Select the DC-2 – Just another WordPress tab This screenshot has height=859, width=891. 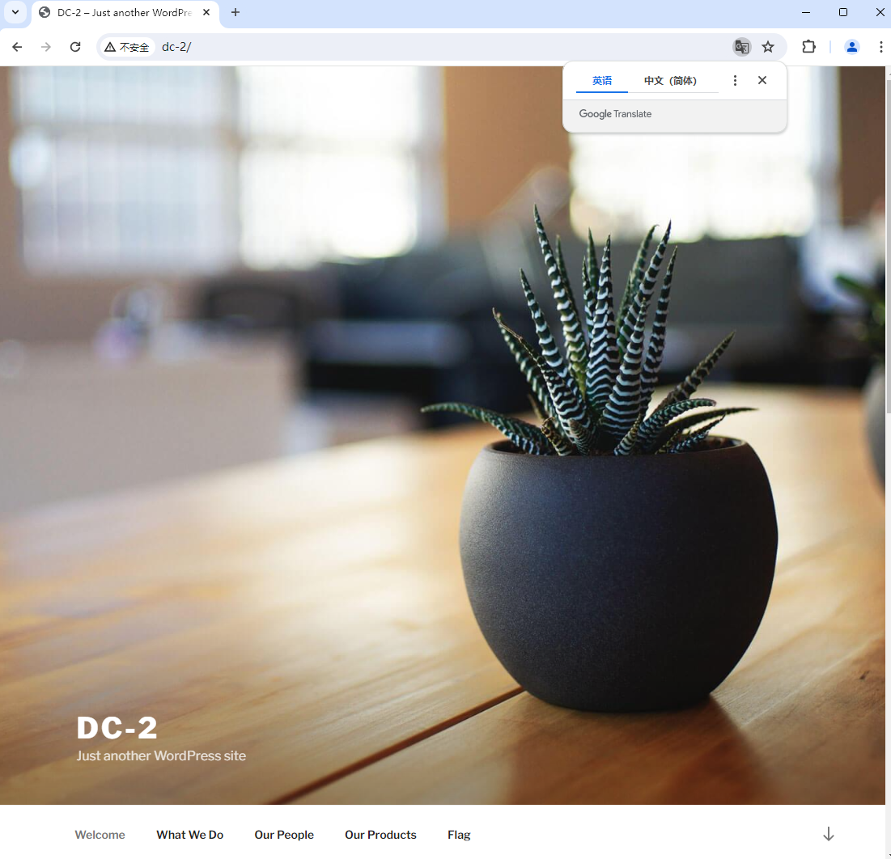125,13
